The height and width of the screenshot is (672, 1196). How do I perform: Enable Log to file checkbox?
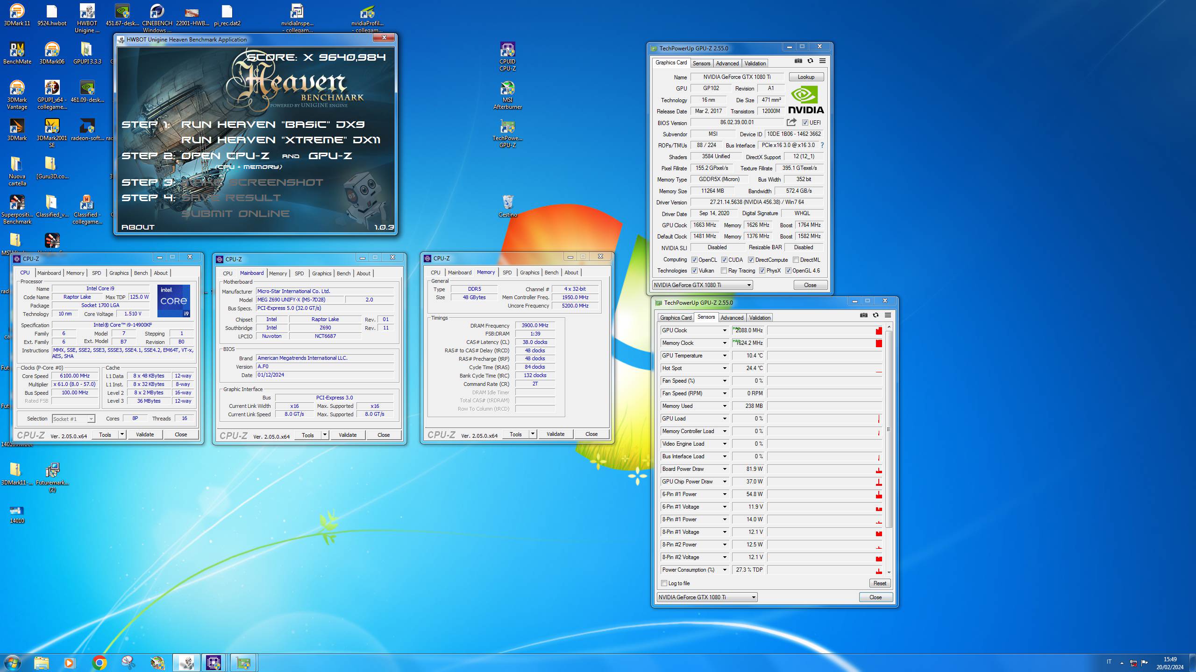click(664, 583)
